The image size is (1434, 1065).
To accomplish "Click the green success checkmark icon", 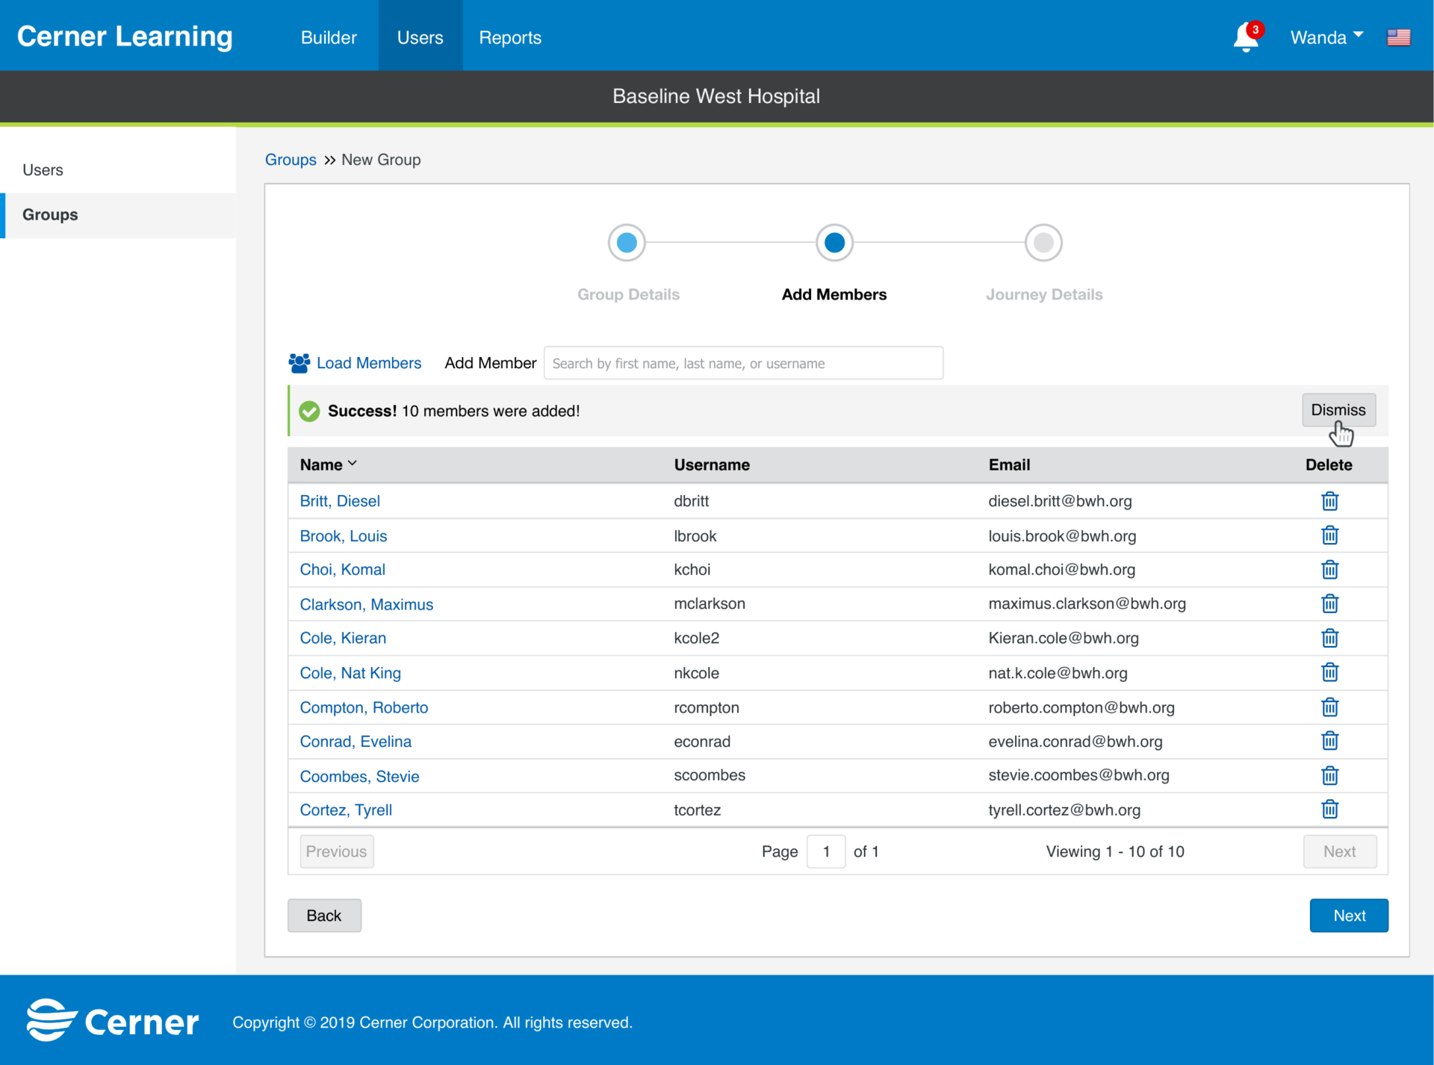I will point(309,412).
